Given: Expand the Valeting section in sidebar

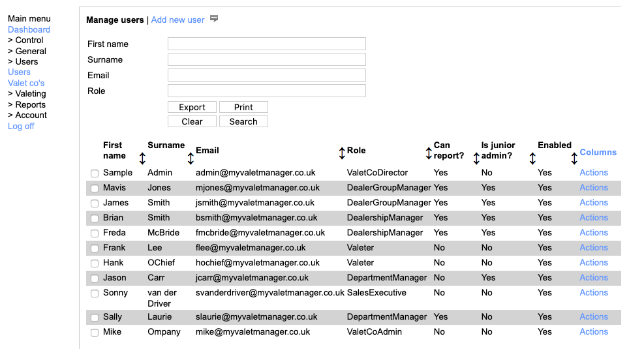Looking at the screenshot, I should [27, 93].
